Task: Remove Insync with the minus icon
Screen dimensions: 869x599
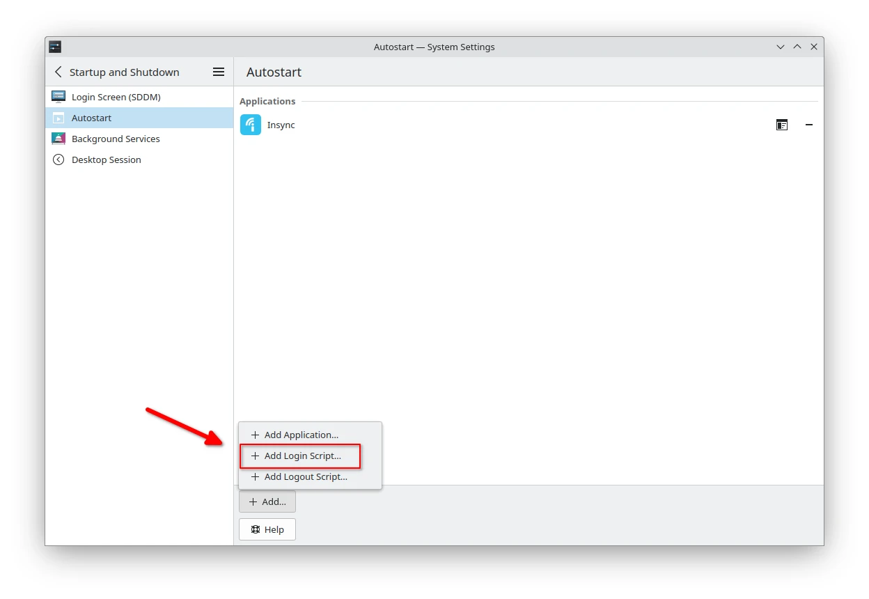Action: coord(808,125)
